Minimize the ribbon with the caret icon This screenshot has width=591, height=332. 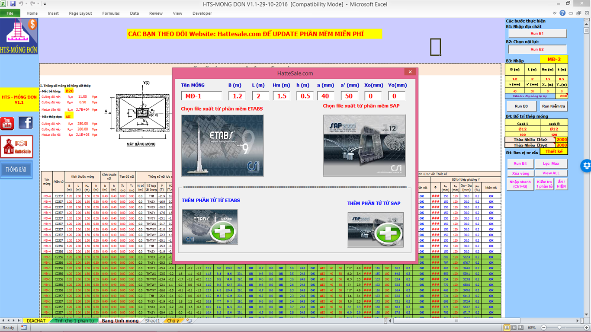555,13
